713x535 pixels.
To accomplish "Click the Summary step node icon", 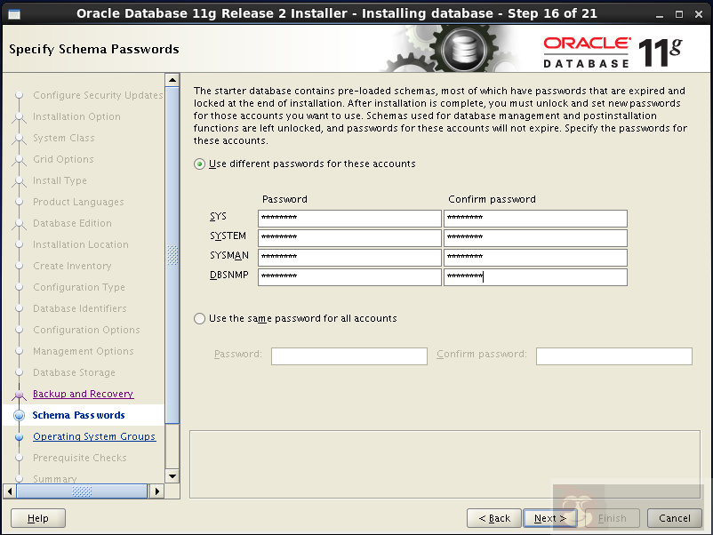I will [x=20, y=479].
